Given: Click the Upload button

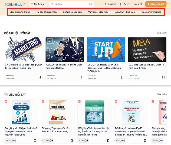Looking at the screenshot, I should (110, 4).
